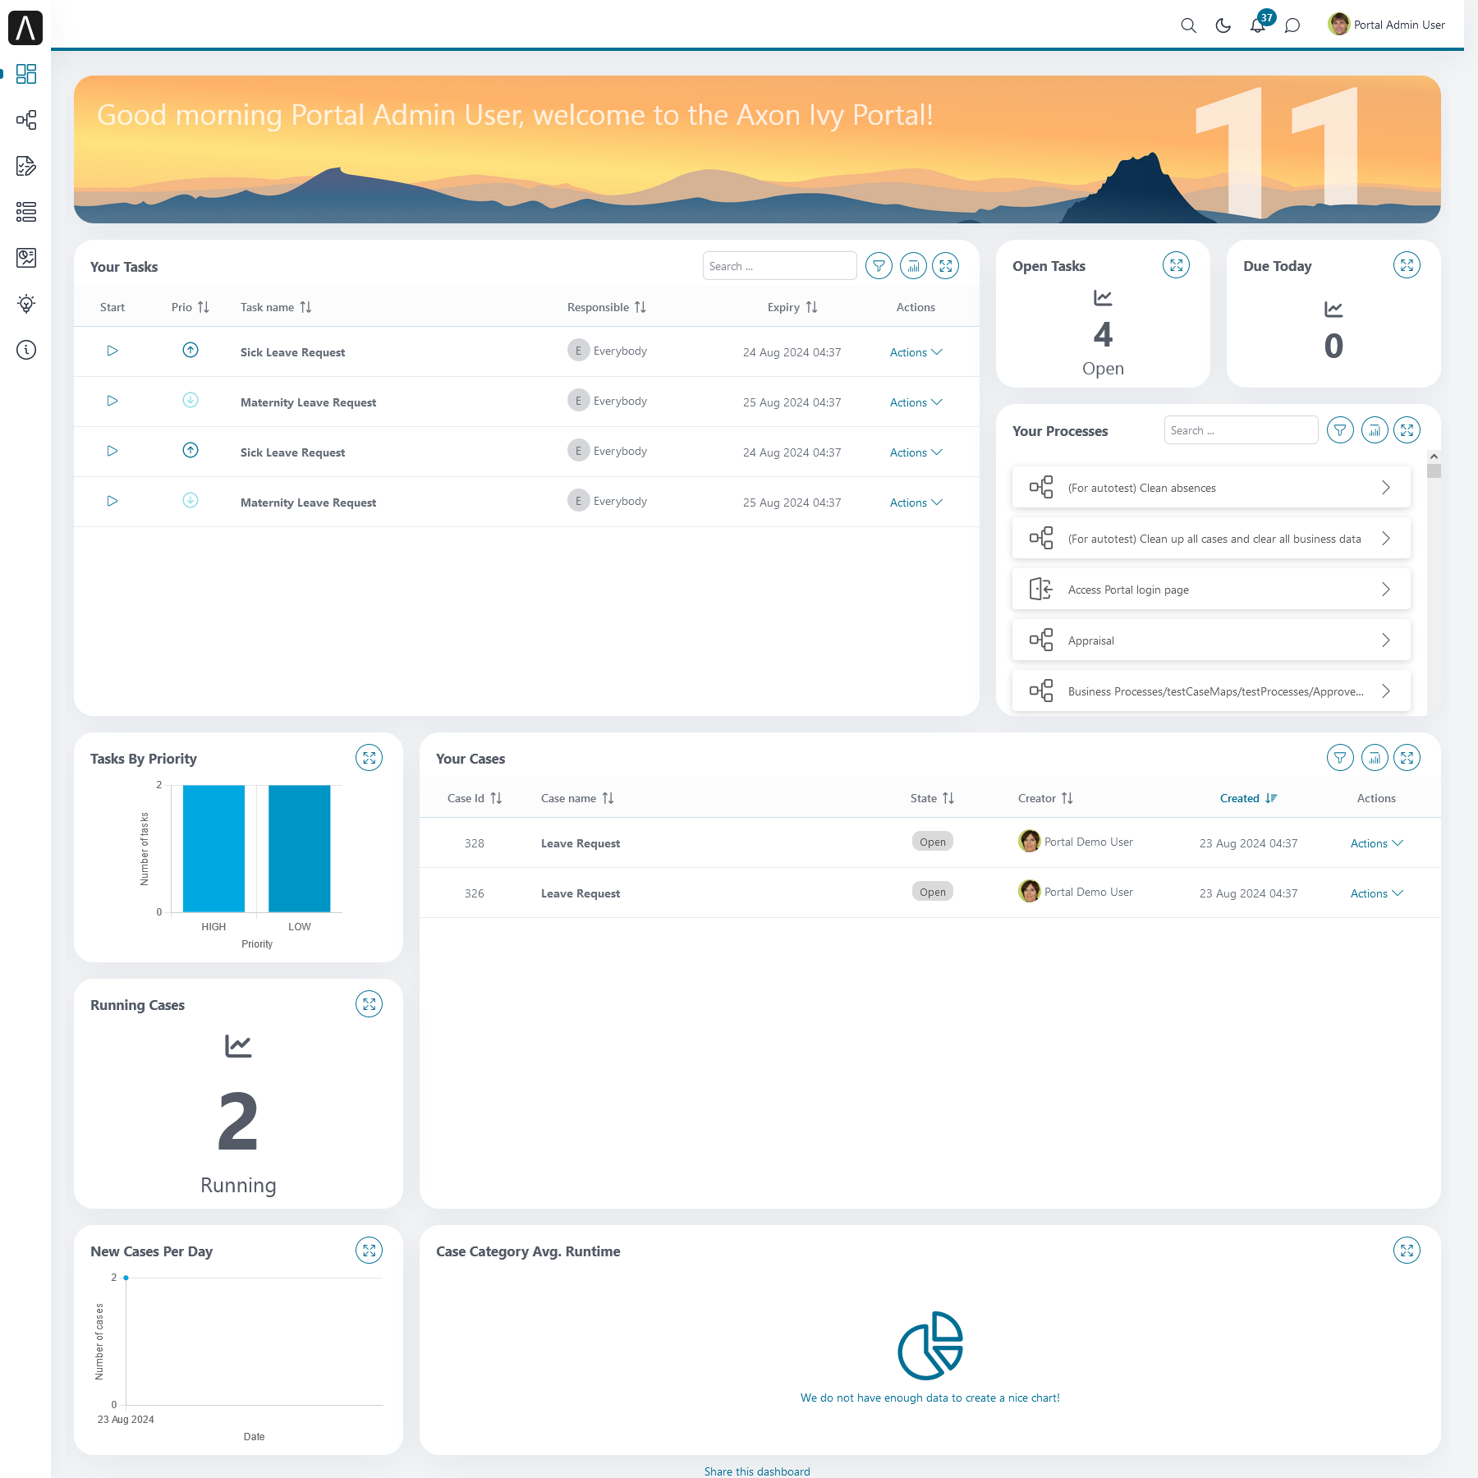This screenshot has width=1478, height=1478.
Task: Expand Case Category Avg. Runtime widget
Action: [x=1407, y=1251]
